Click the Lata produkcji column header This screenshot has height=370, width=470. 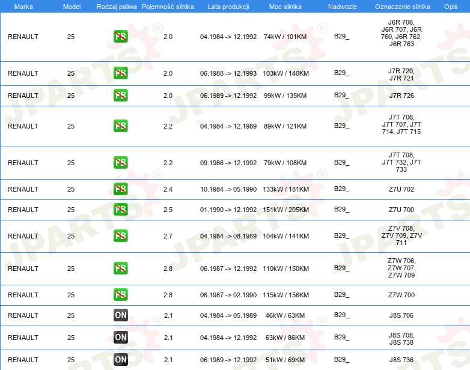[x=228, y=7]
